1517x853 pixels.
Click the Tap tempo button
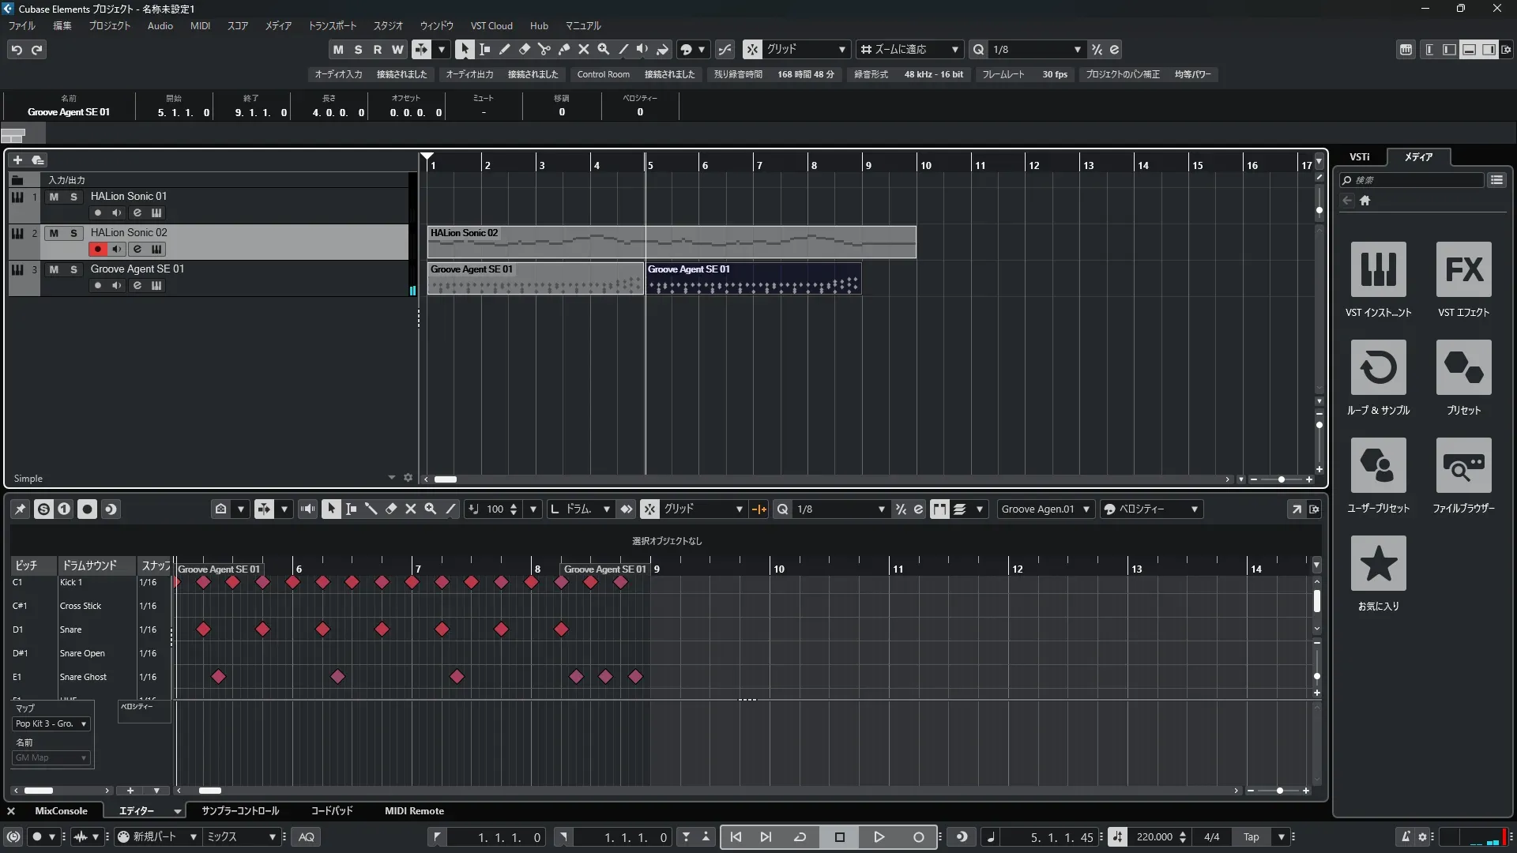[1251, 837]
